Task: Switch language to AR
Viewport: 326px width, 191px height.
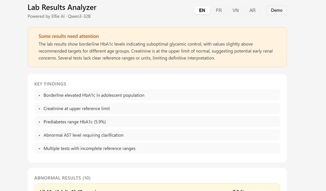Action: pyautogui.click(x=252, y=11)
